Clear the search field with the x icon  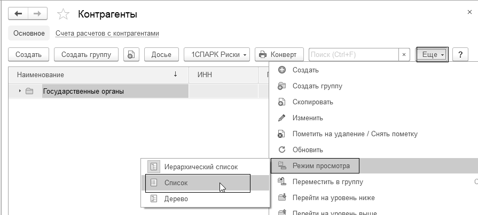pyautogui.click(x=404, y=54)
